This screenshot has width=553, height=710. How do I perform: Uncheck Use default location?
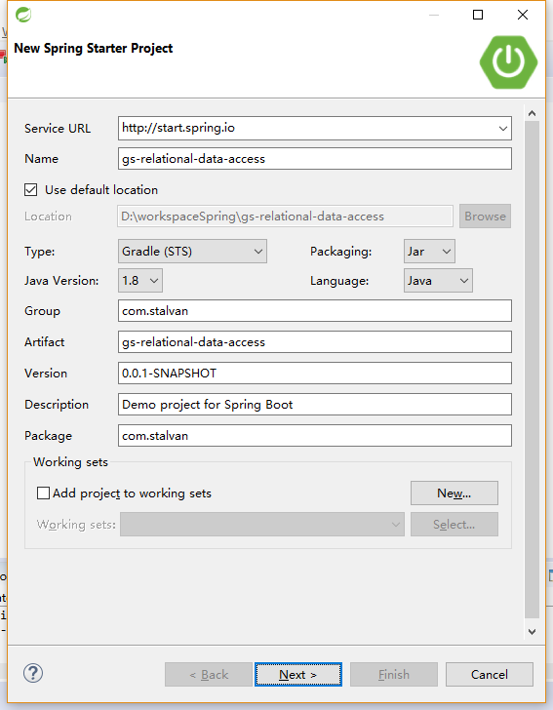[x=31, y=190]
